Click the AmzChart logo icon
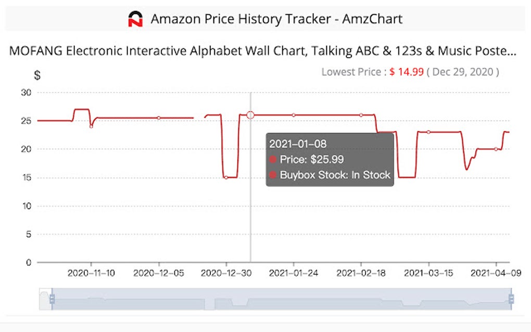The height and width of the screenshot is (332, 531). click(x=135, y=19)
